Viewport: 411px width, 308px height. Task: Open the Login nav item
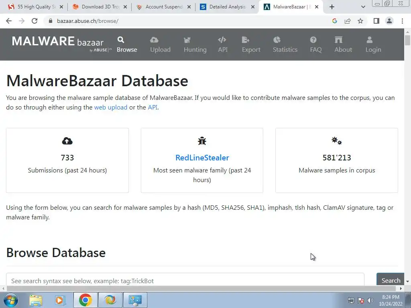pos(373,45)
